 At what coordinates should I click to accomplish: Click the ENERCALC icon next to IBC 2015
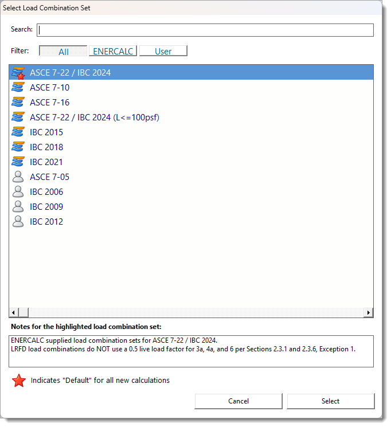pos(18,132)
